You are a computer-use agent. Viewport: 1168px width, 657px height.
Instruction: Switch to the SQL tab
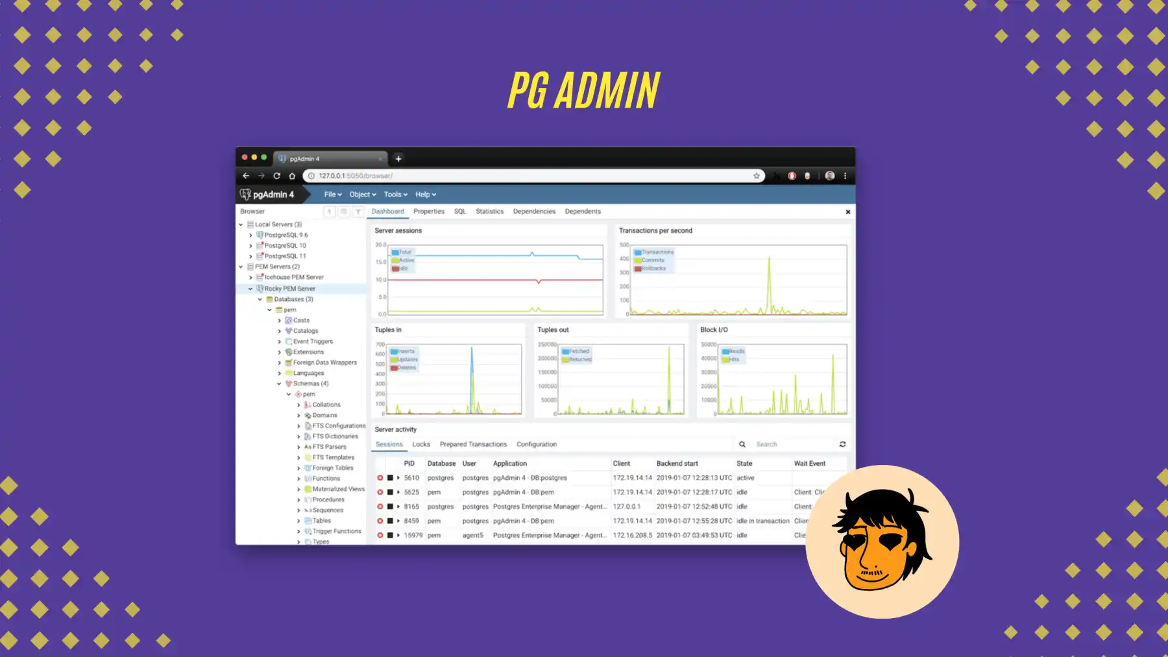[460, 211]
